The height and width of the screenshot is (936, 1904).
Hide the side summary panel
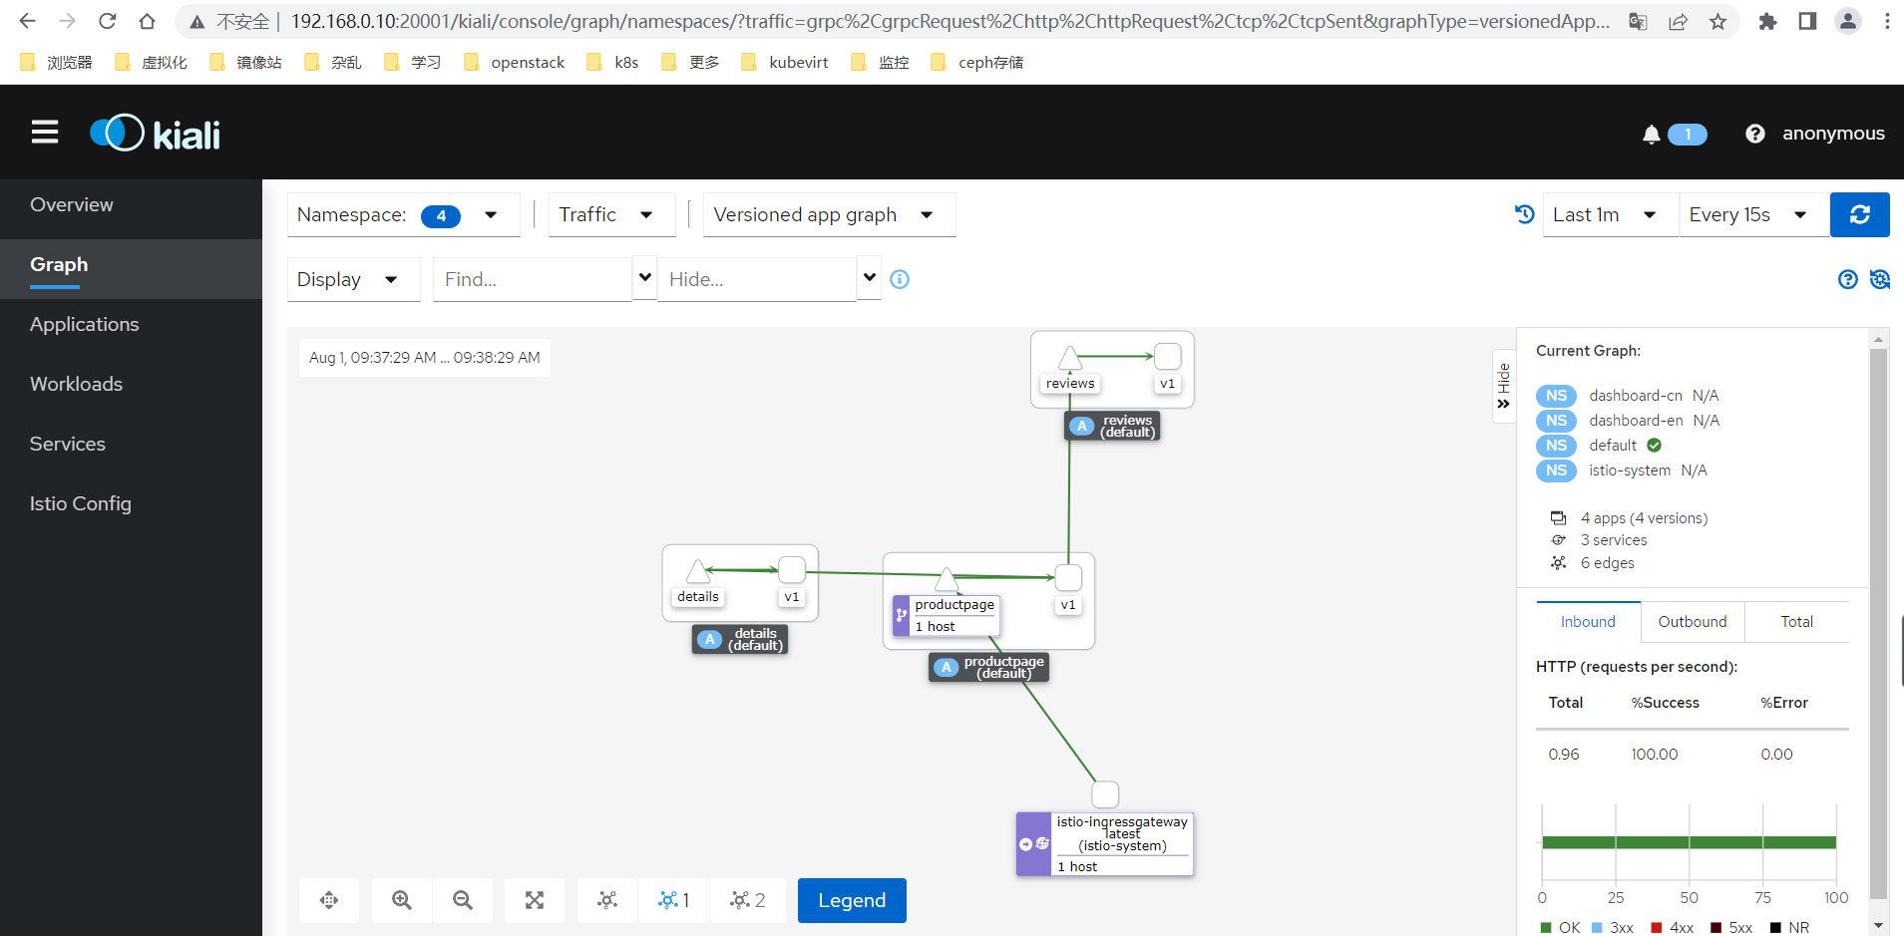coord(1504,387)
